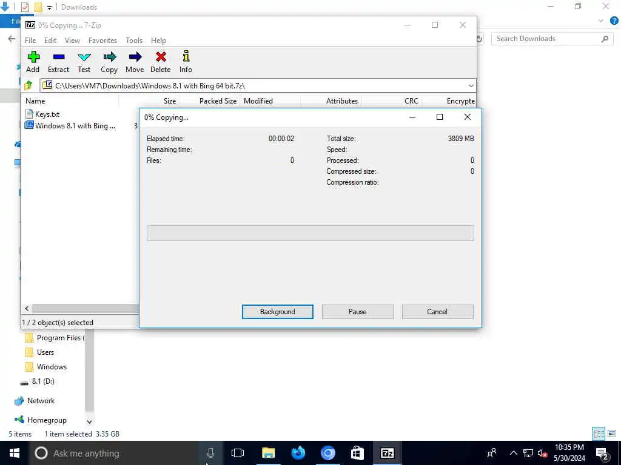Open the View menu
The width and height of the screenshot is (621, 465).
(73, 41)
